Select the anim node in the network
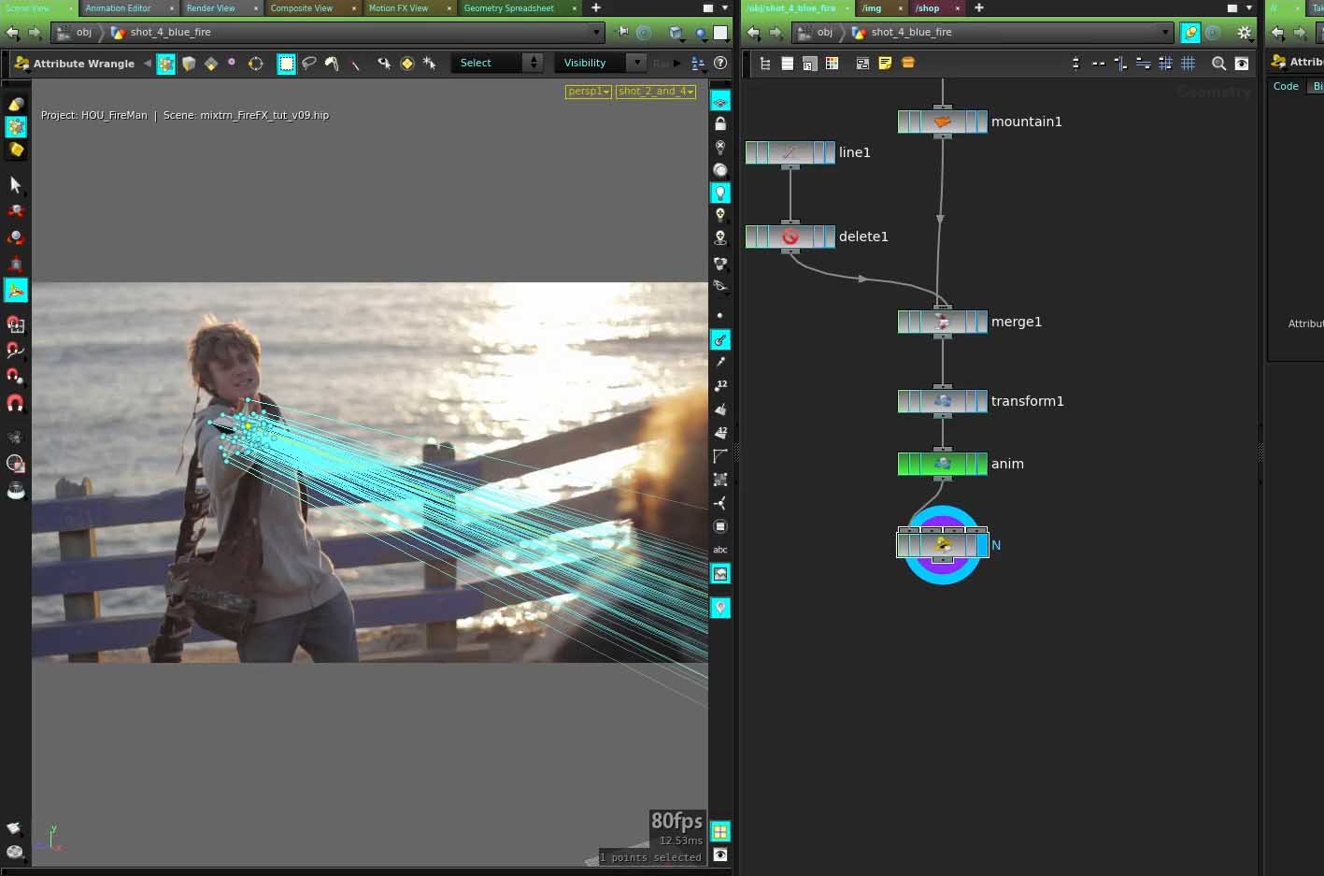 [942, 464]
